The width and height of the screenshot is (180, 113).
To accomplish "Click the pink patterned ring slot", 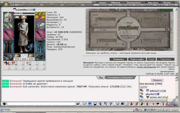I will tap(40, 20).
